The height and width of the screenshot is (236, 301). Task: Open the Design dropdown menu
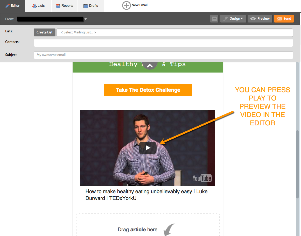[233, 19]
